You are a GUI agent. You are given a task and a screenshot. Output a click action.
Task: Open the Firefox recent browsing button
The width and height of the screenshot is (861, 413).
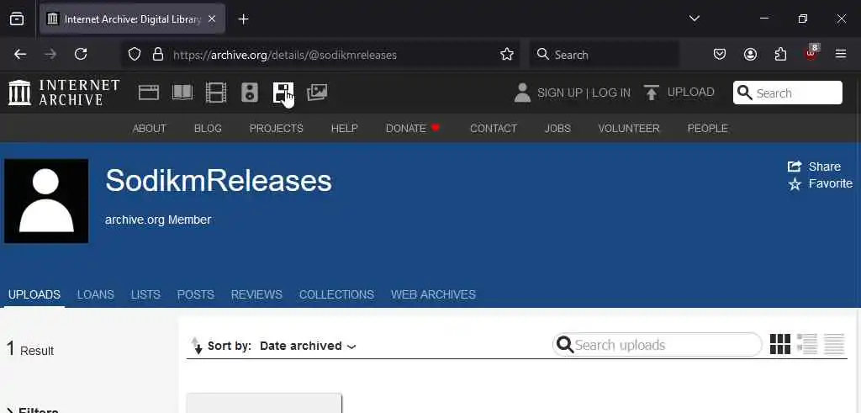pos(17,19)
